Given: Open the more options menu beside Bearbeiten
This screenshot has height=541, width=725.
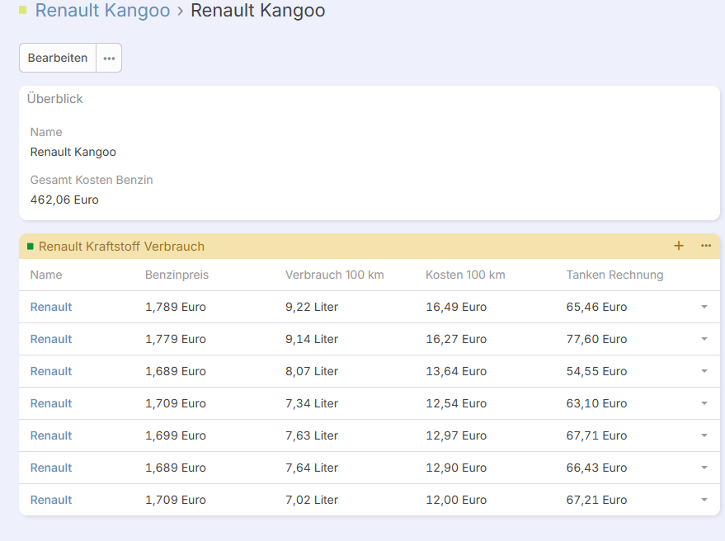Looking at the screenshot, I should (109, 59).
